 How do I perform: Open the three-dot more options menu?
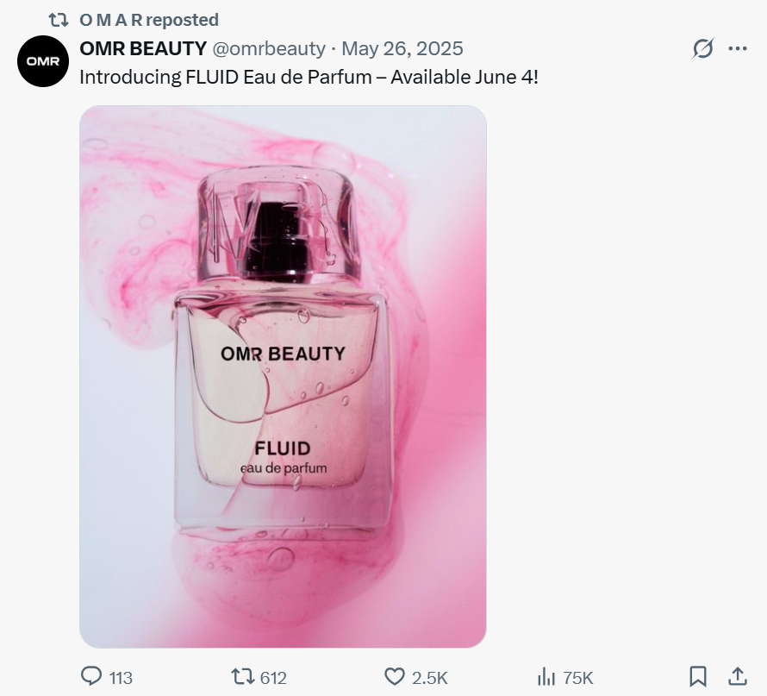pos(738,48)
